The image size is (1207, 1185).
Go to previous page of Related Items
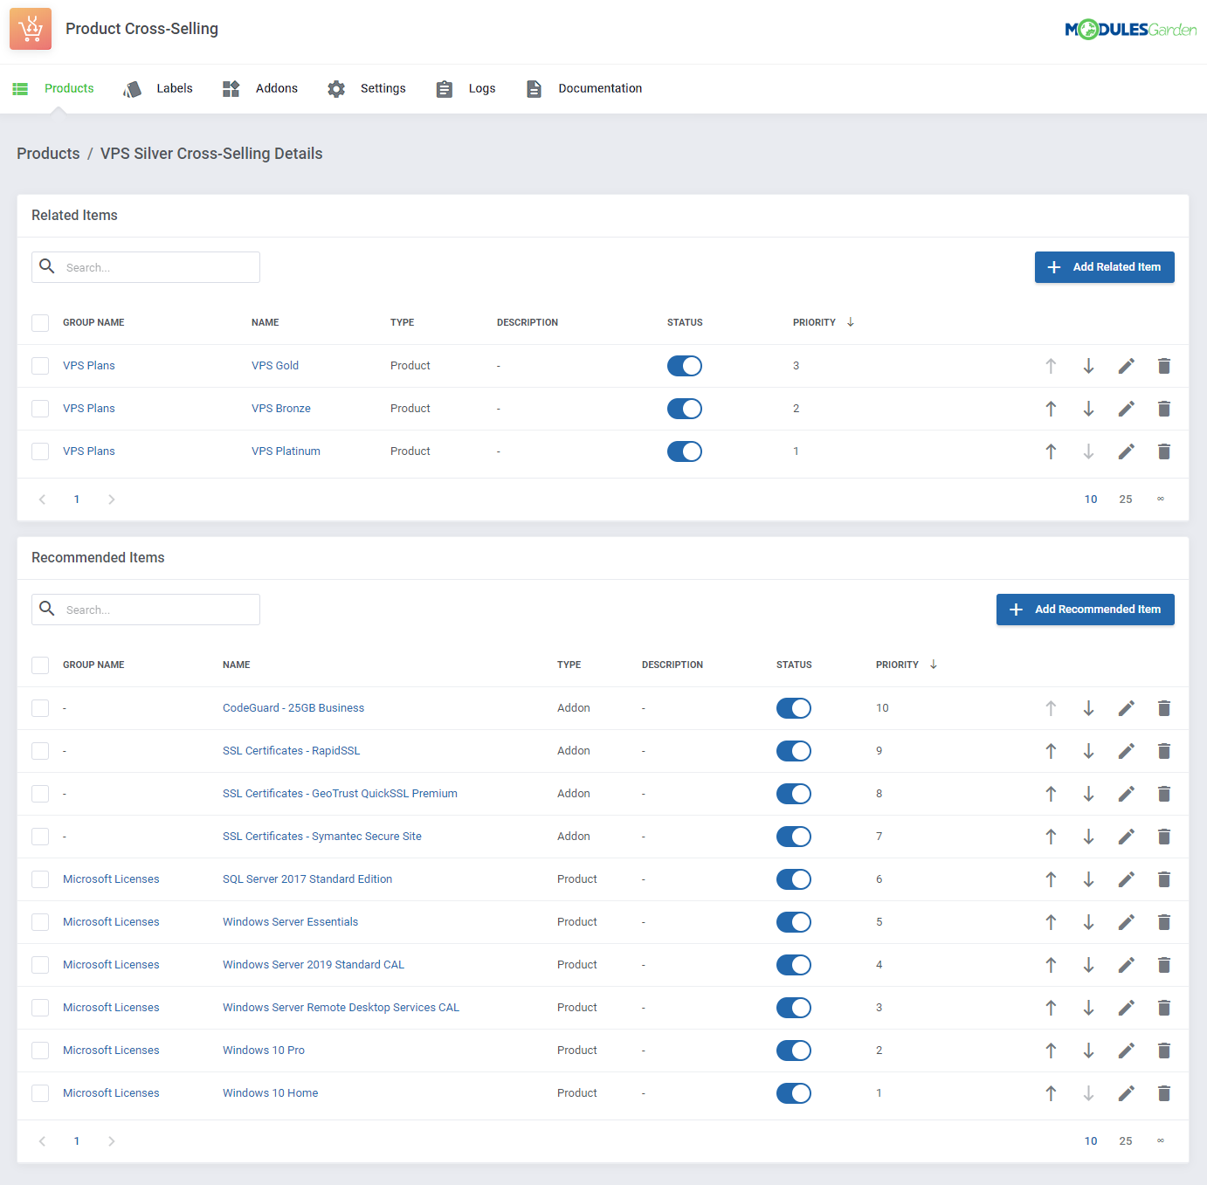coord(42,499)
